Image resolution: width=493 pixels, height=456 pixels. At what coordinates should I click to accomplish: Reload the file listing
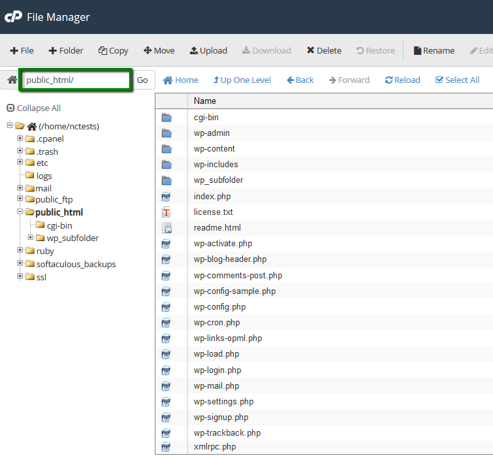pyautogui.click(x=402, y=80)
